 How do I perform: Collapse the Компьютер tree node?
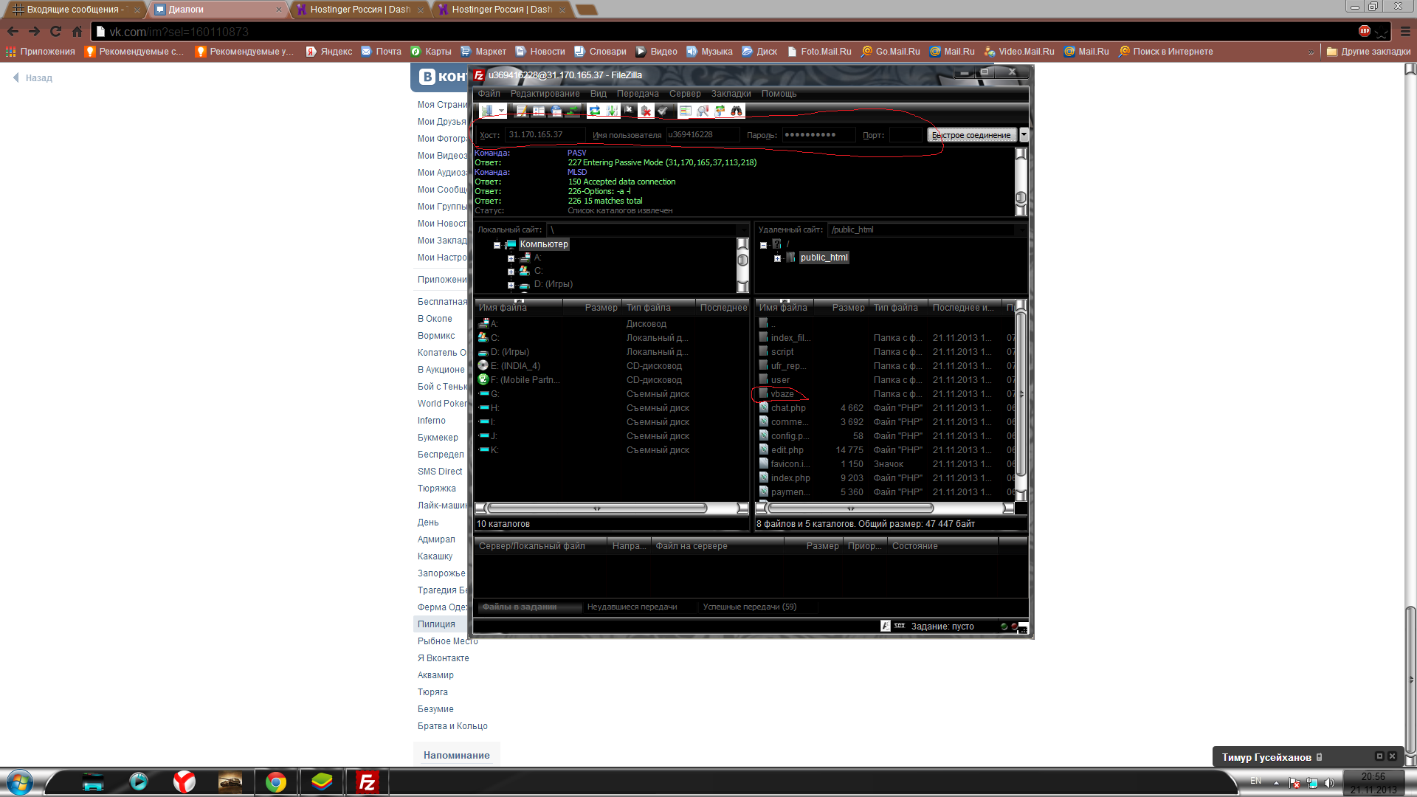click(497, 245)
